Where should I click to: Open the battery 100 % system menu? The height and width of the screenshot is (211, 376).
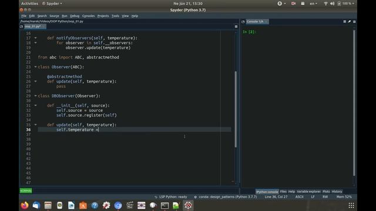point(345,4)
